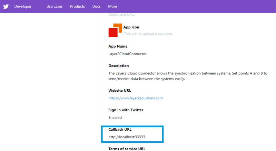Open the layer2solutions.com website link
This screenshot has height=151, width=276.
pyautogui.click(x=135, y=98)
